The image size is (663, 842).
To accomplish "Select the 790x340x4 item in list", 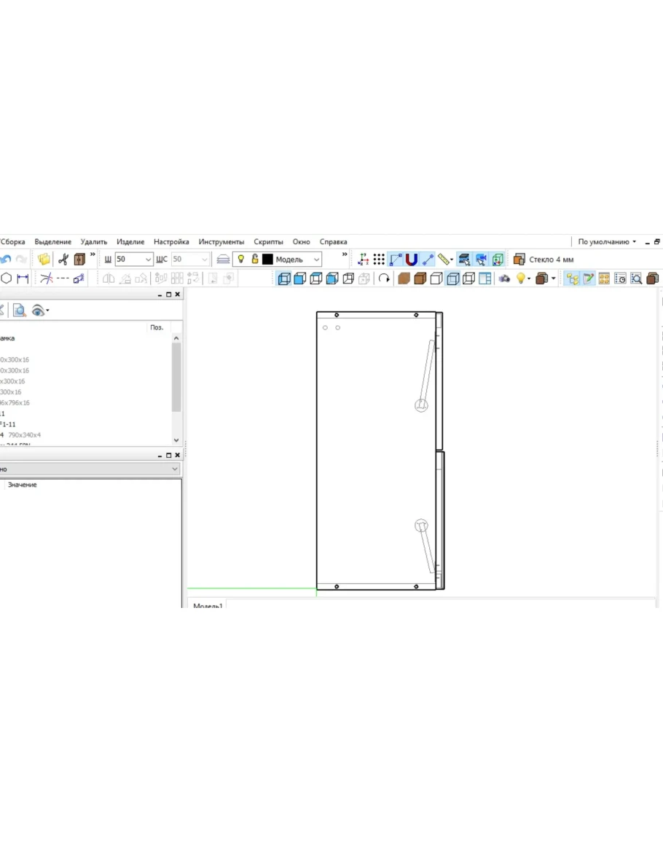I will [x=24, y=435].
